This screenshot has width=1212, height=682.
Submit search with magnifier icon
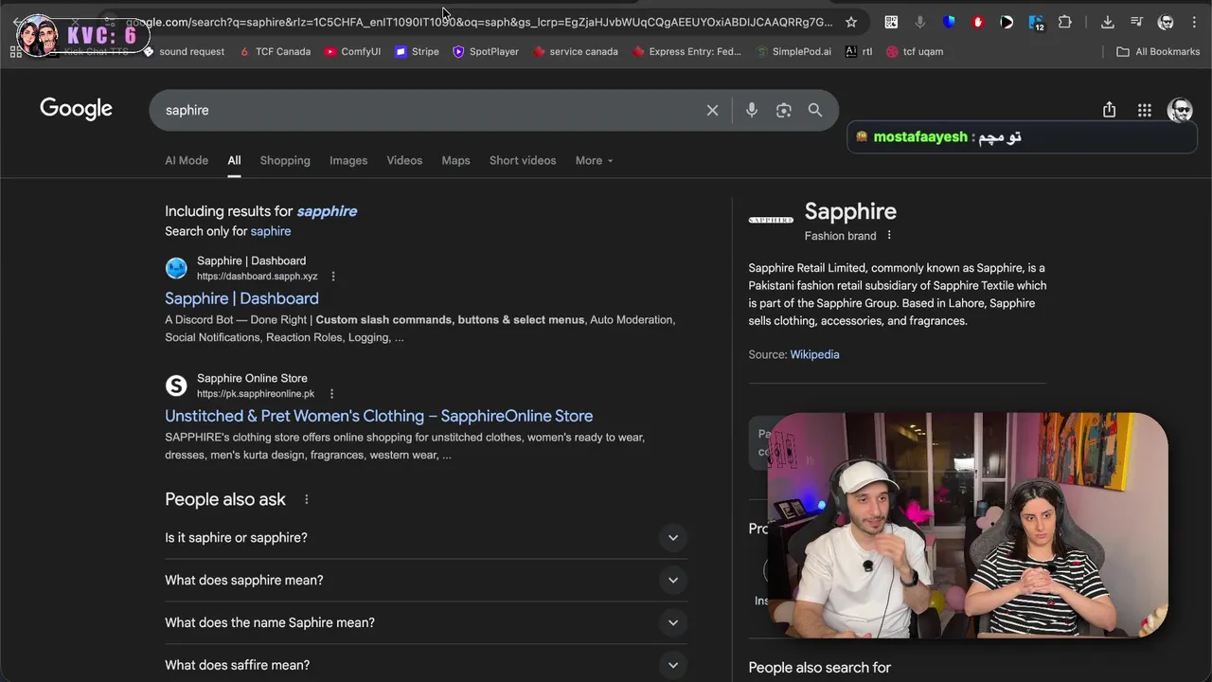tap(815, 110)
